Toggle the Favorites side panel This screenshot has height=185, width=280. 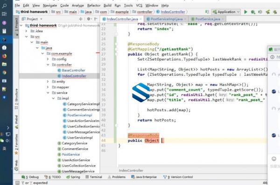coord(16,144)
